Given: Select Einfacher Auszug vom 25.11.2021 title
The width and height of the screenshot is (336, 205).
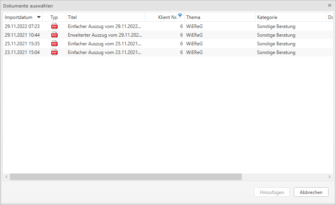Looking at the screenshot, I should pos(104,44).
